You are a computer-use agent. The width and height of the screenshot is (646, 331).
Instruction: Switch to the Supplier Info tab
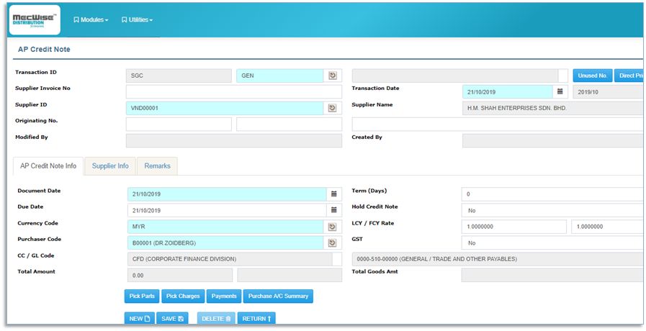point(110,166)
